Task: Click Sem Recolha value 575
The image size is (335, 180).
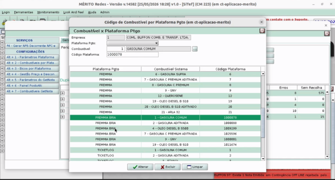Action: (321, 93)
